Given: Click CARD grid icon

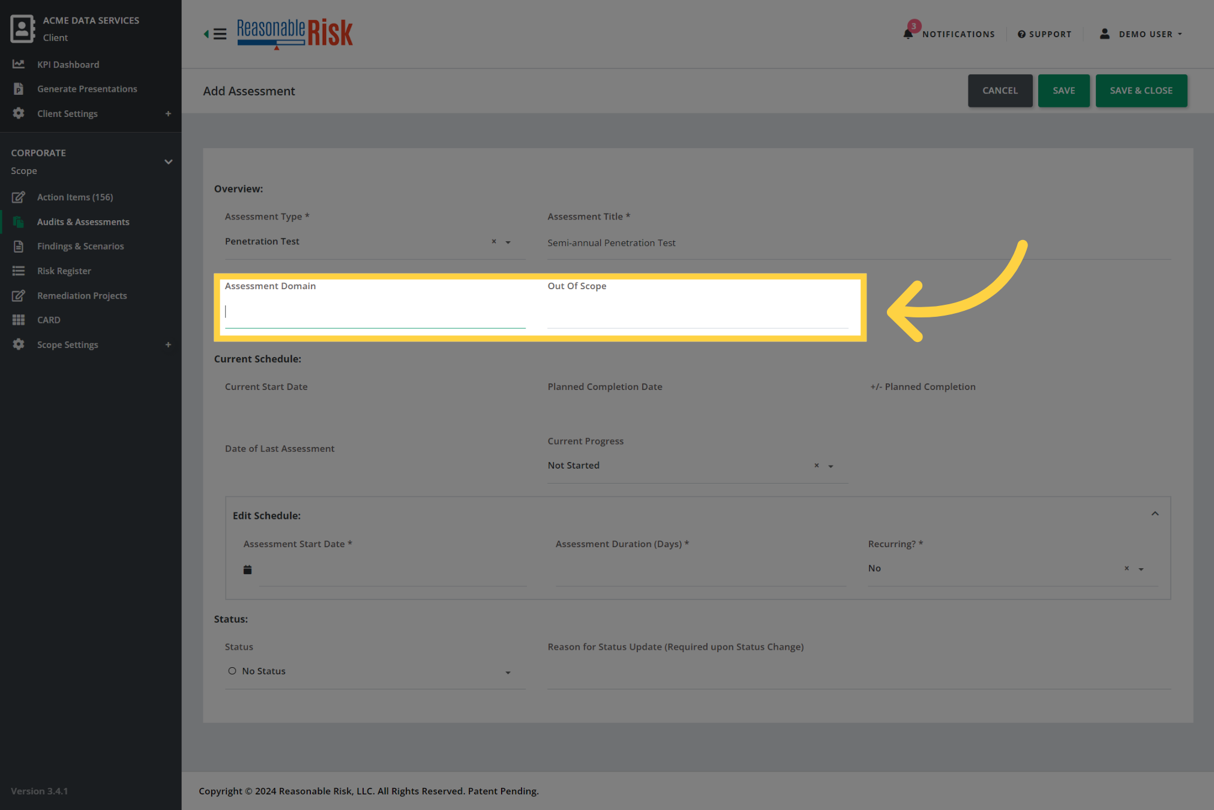Looking at the screenshot, I should (x=19, y=320).
